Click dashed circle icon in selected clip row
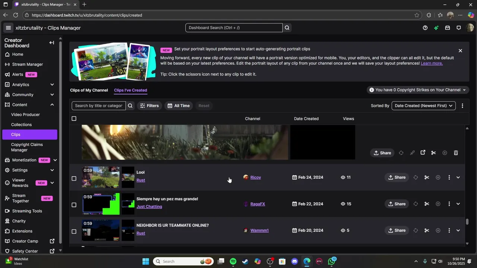This screenshot has height=268, width=477. coord(401,153)
